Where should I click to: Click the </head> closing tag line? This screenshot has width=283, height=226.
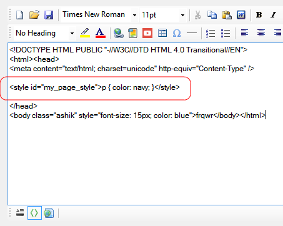23,106
